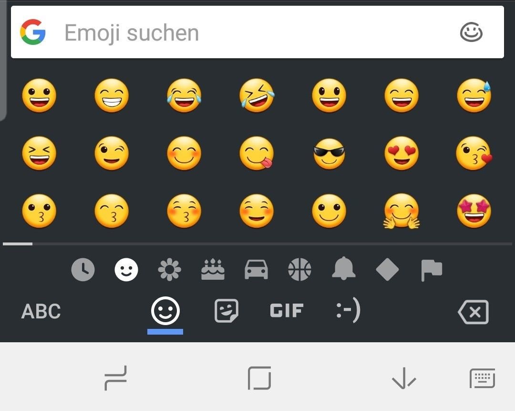The height and width of the screenshot is (411, 515).
Task: Insert the rolling-on-floor laughing emoji
Action: coord(257,95)
